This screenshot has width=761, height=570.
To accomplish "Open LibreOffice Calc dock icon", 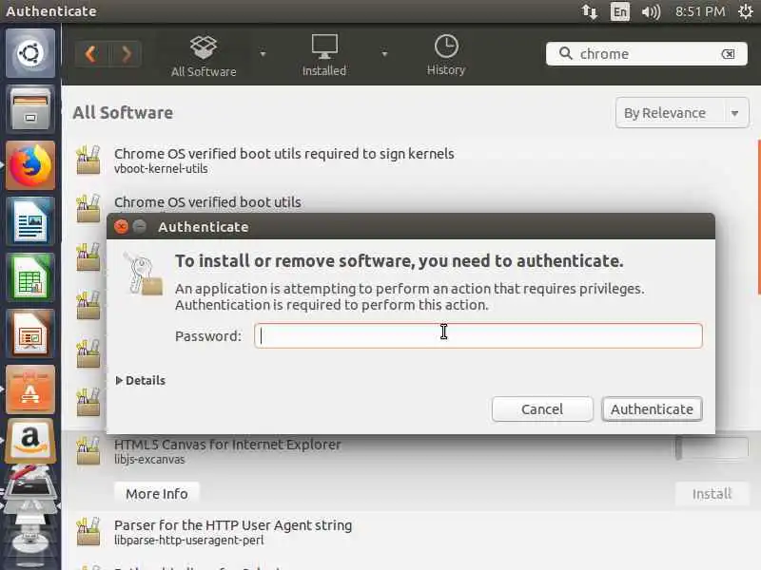I will 30,277.
